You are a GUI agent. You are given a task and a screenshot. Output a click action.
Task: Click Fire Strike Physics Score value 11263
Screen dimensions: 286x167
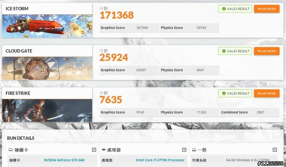coord(202,113)
